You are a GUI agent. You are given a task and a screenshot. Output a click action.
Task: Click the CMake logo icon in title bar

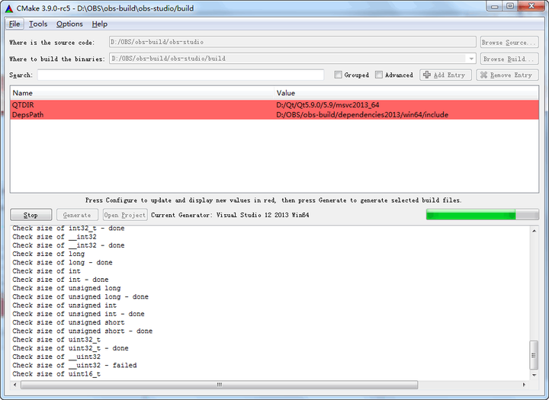[x=9, y=8]
